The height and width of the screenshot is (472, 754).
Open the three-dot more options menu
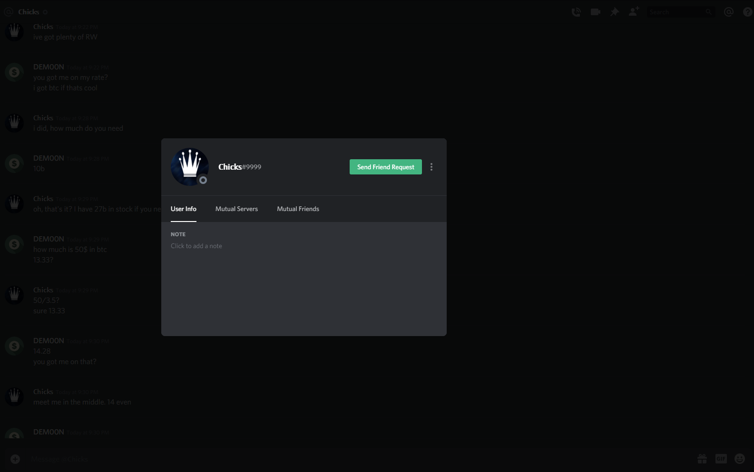pyautogui.click(x=431, y=167)
